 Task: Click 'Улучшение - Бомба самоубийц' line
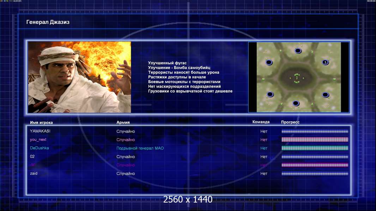(x=179, y=68)
